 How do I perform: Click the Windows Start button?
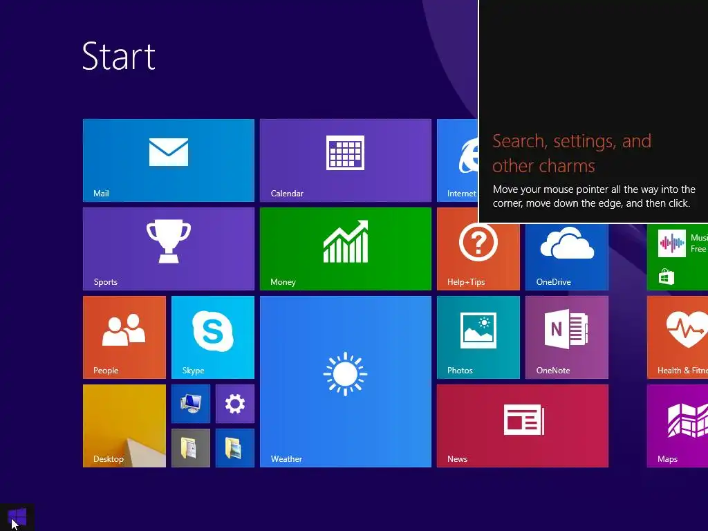[17, 517]
